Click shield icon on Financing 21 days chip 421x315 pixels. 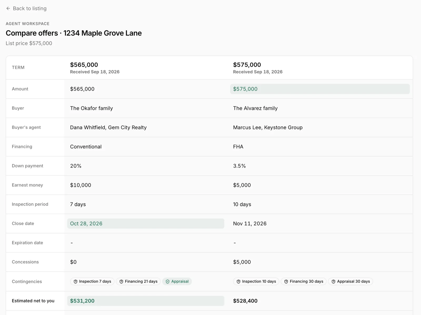121,281
